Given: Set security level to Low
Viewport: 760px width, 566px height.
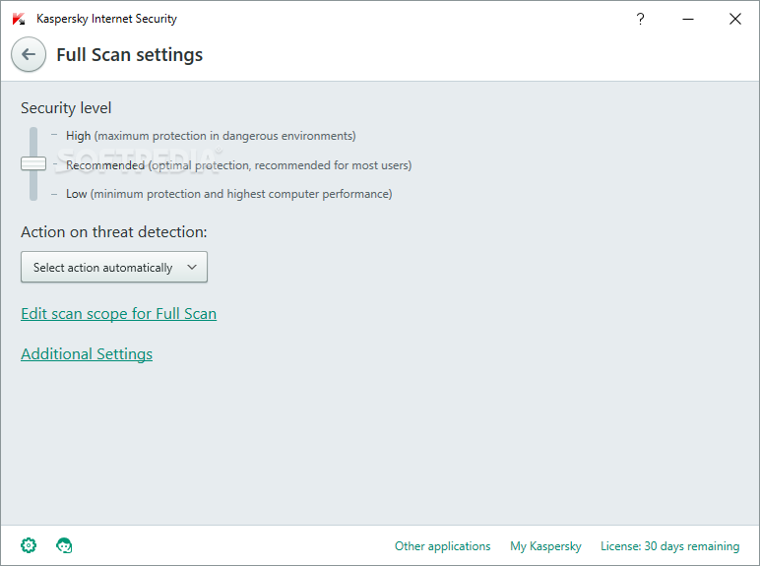Looking at the screenshot, I should tap(228, 194).
